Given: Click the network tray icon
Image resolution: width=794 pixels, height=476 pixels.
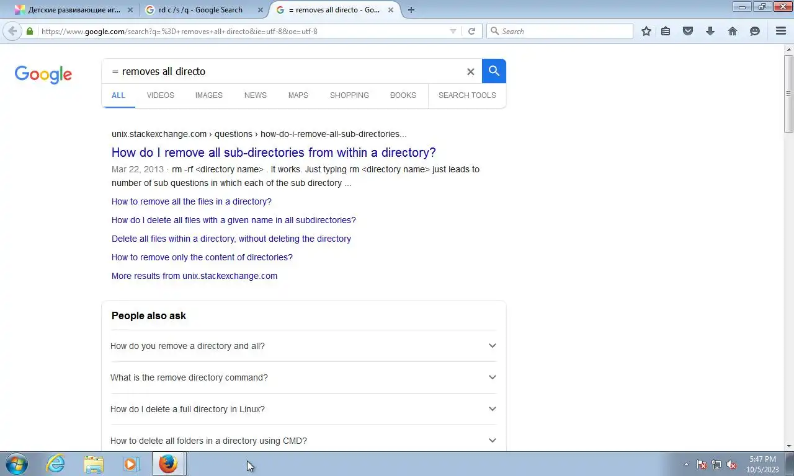Looking at the screenshot, I should (x=716, y=464).
